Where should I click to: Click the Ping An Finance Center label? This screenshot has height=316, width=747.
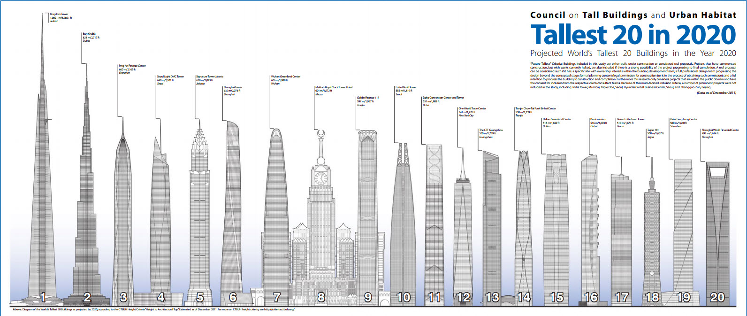[132, 66]
